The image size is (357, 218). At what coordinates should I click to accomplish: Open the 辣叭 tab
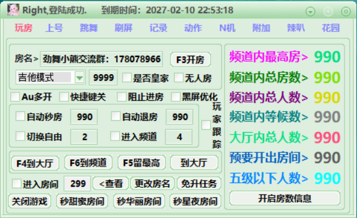[296, 28]
